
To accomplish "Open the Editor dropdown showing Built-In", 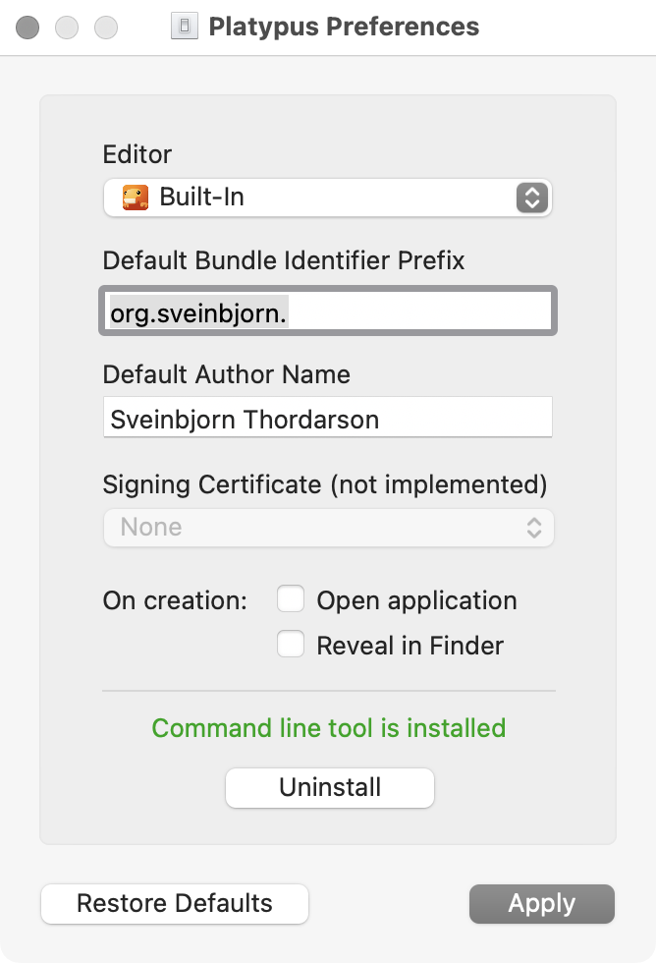I will click(327, 198).
